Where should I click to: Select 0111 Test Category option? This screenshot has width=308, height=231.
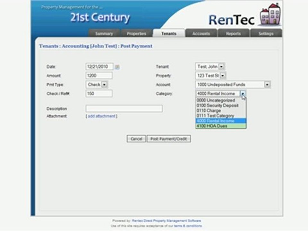click(221, 116)
